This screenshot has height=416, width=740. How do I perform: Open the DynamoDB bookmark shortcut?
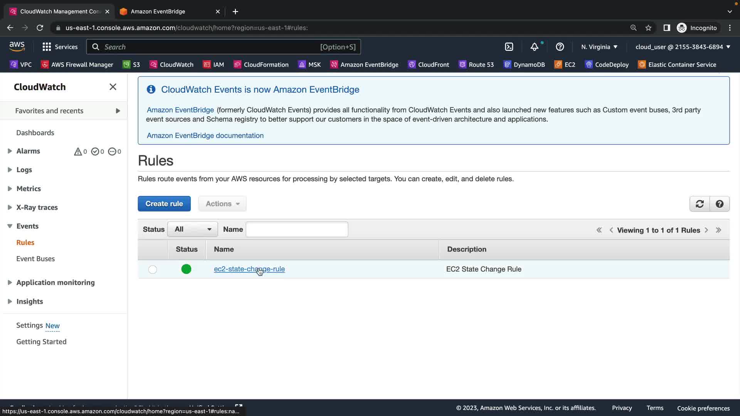524,65
